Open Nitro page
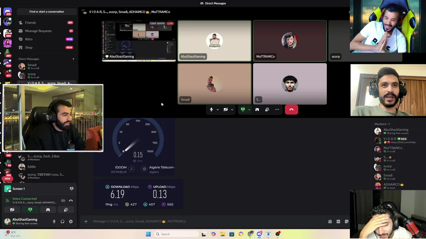This screenshot has height=239, width=426. click(46, 39)
